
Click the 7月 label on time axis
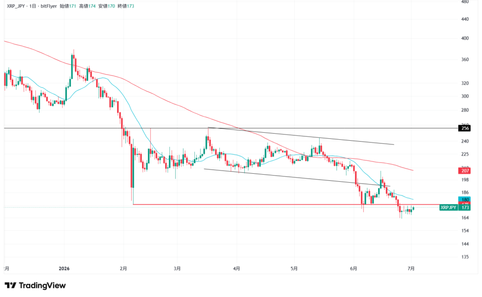pyautogui.click(x=411, y=268)
